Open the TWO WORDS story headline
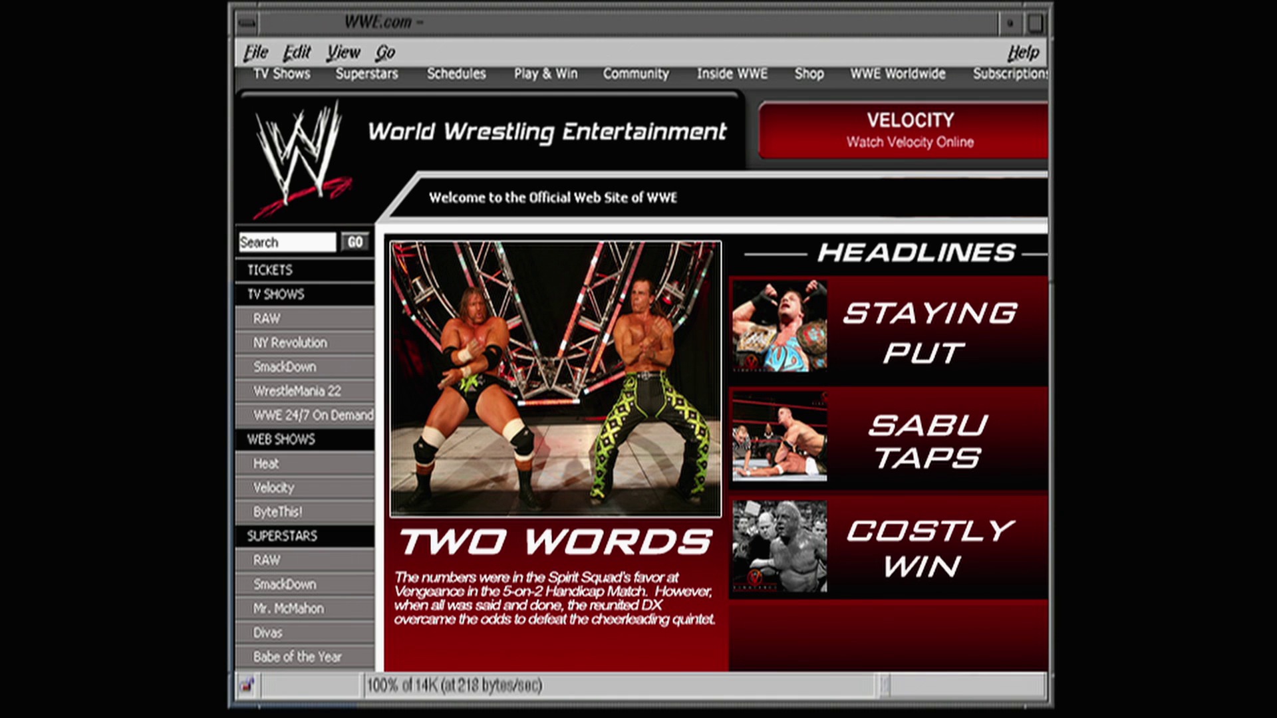Screen dimensions: 1277x718 coord(556,542)
